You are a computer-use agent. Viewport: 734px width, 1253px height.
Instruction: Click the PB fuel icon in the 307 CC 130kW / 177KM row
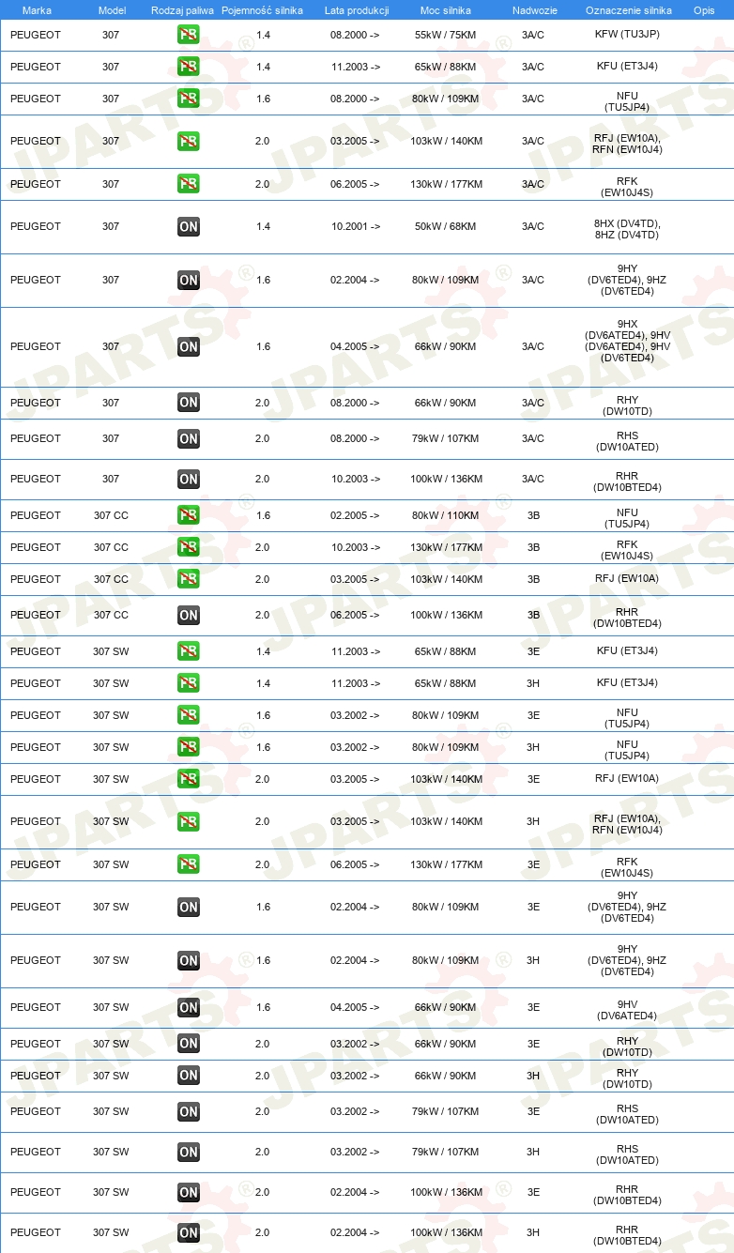[x=189, y=547]
